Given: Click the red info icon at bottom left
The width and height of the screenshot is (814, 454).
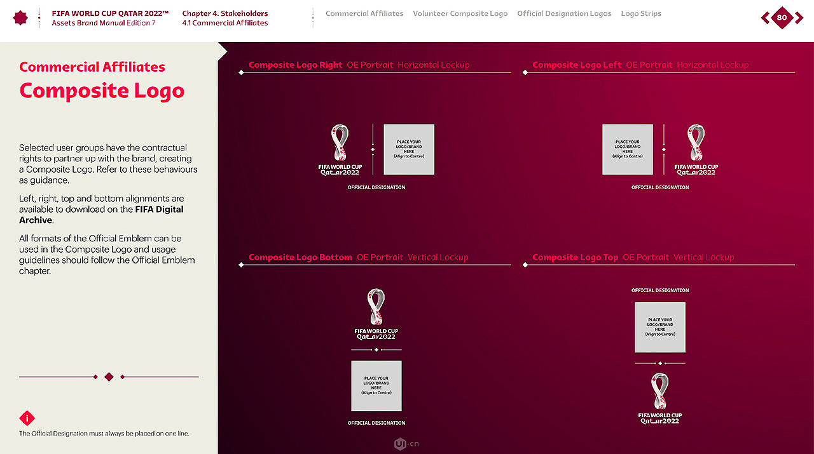Looking at the screenshot, I should [27, 418].
